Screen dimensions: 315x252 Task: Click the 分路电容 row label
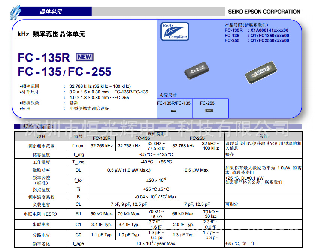point(41,235)
